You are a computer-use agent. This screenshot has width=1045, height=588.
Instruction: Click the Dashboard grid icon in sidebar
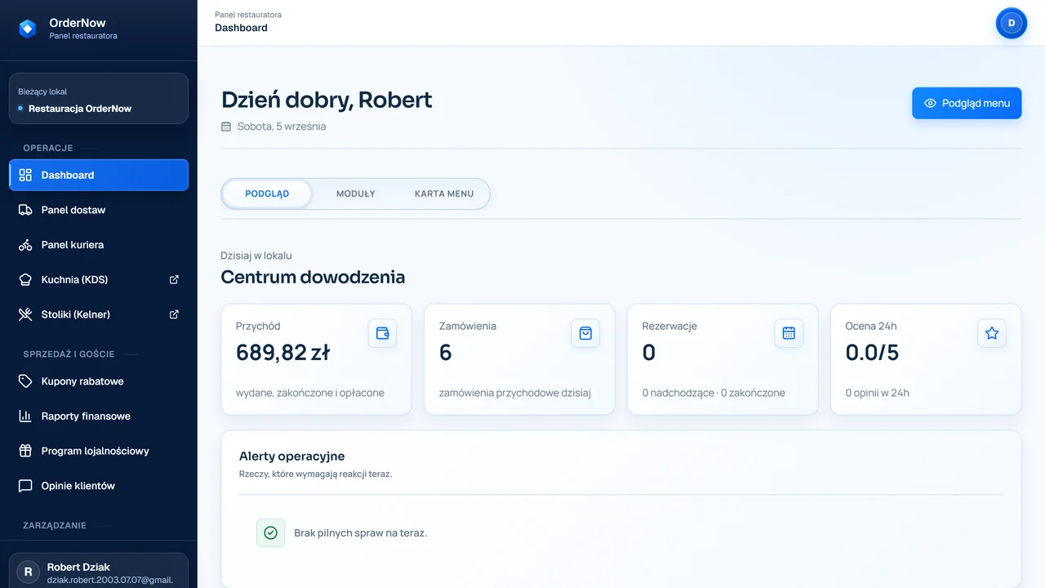click(25, 175)
